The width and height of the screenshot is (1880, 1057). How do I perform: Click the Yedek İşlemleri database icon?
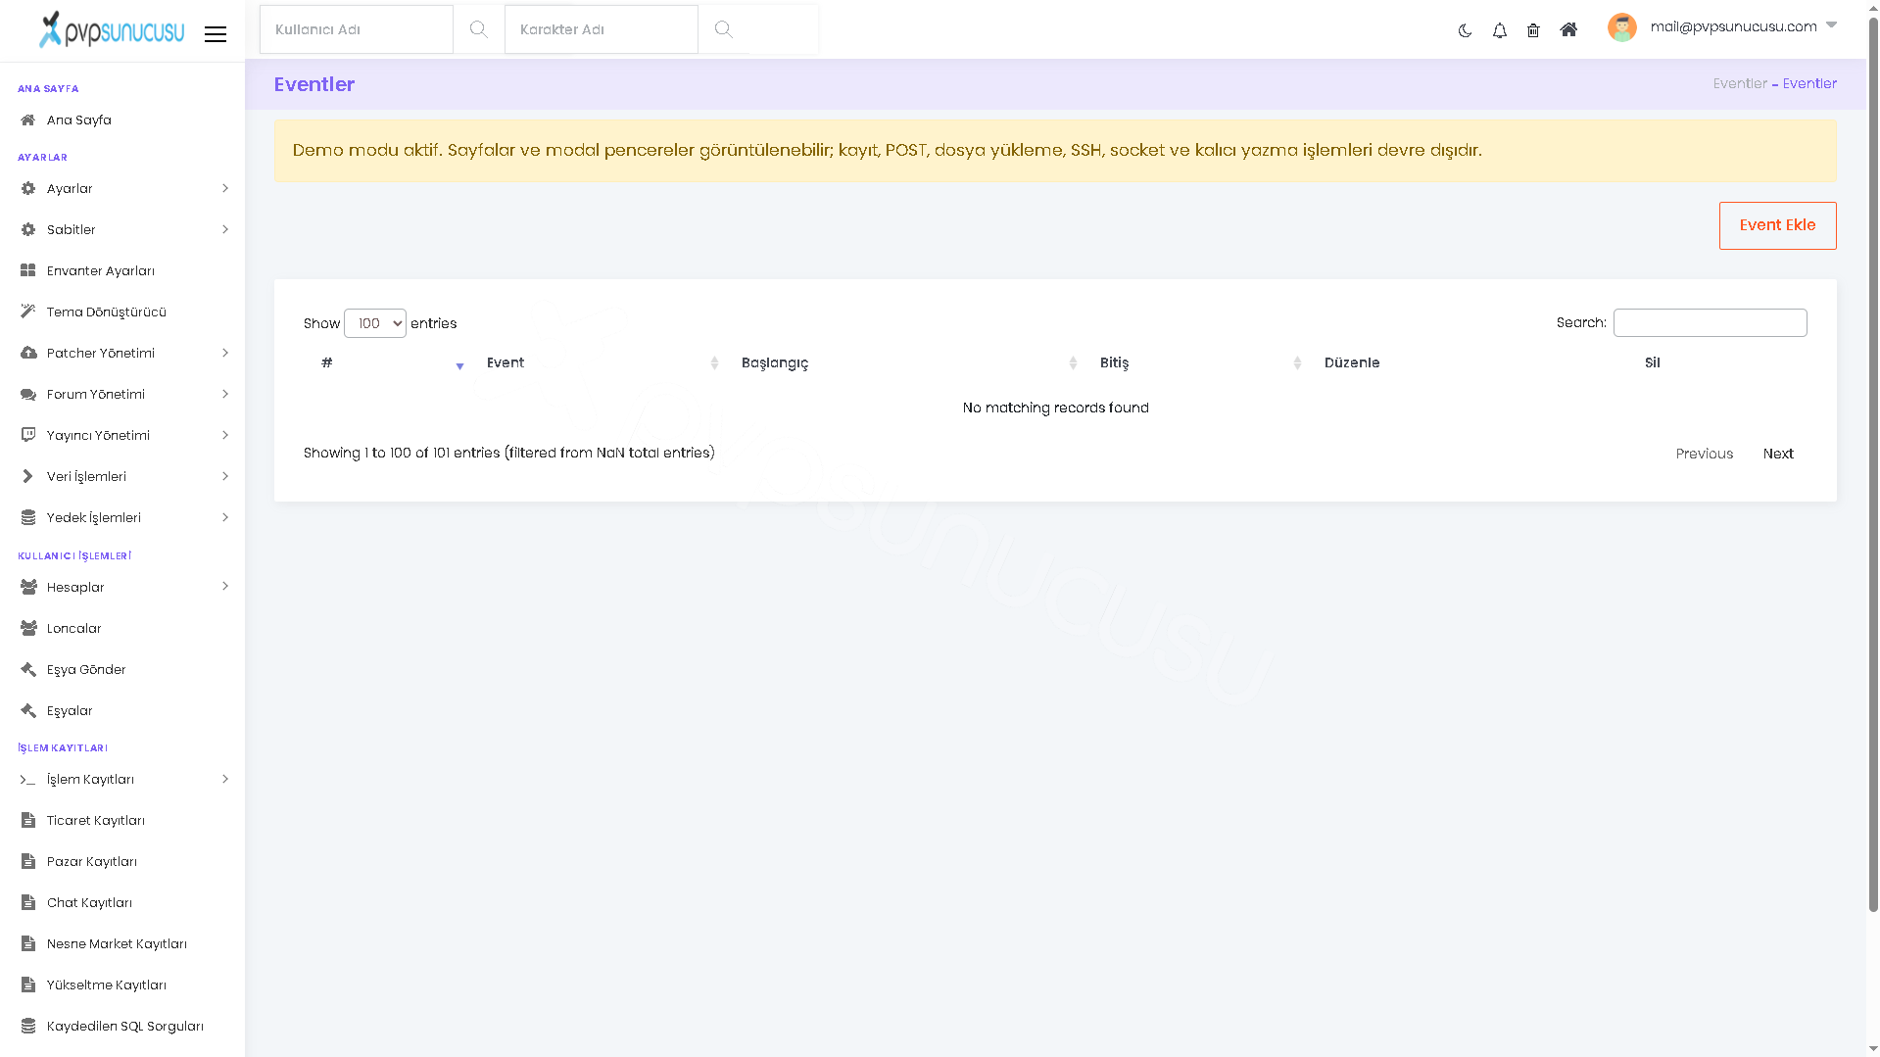click(28, 518)
